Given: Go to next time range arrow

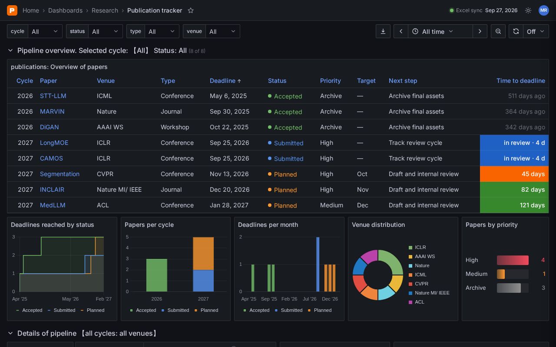Looking at the screenshot, I should [x=480, y=31].
